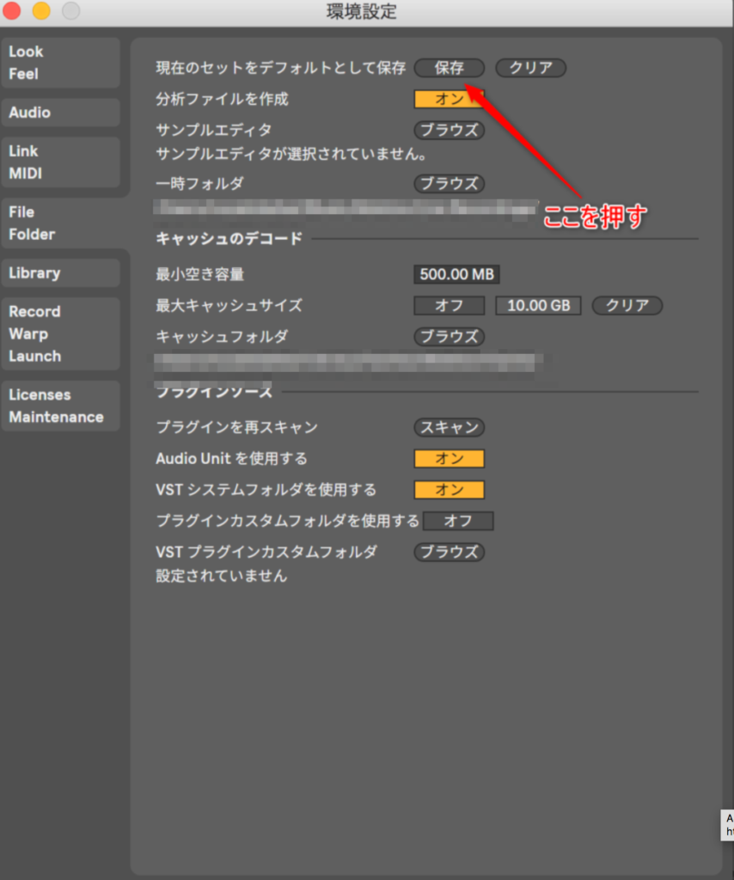734x880 pixels.
Task: Click ブラウズ for サンプルエディタ
Action: (x=449, y=131)
